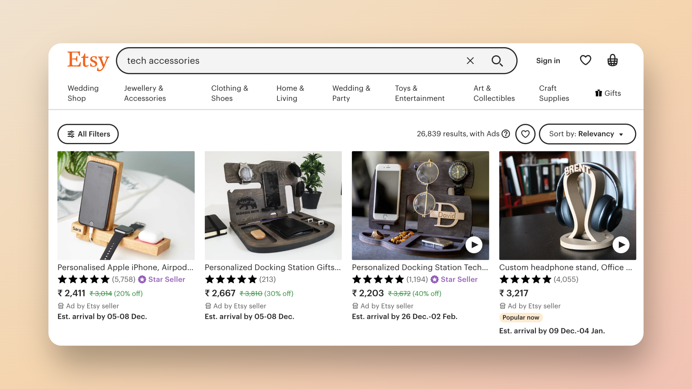Click the shopping cart basket icon

tap(613, 60)
